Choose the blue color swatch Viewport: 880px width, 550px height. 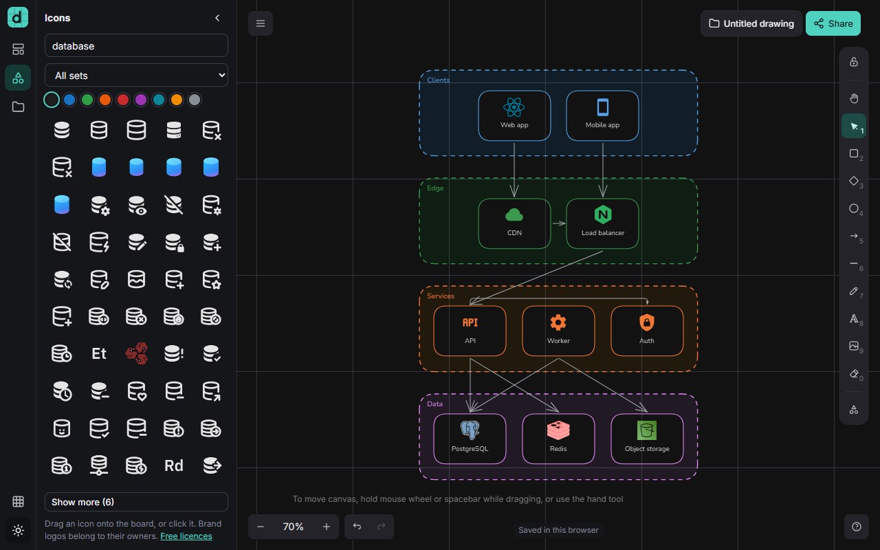pyautogui.click(x=69, y=100)
